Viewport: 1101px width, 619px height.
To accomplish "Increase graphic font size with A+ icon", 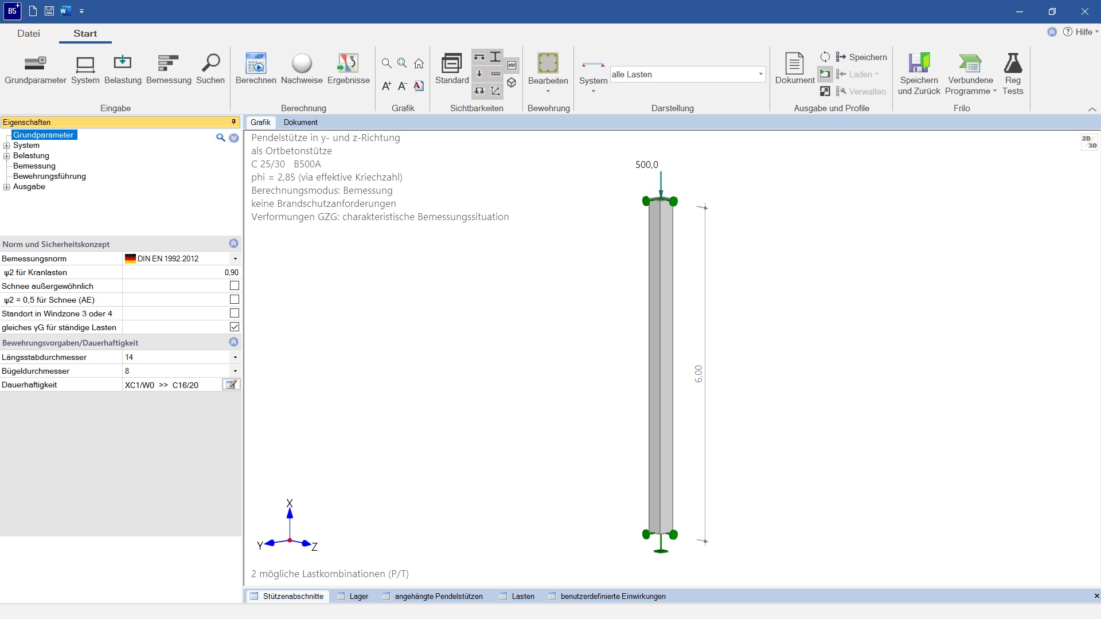I will (x=386, y=86).
